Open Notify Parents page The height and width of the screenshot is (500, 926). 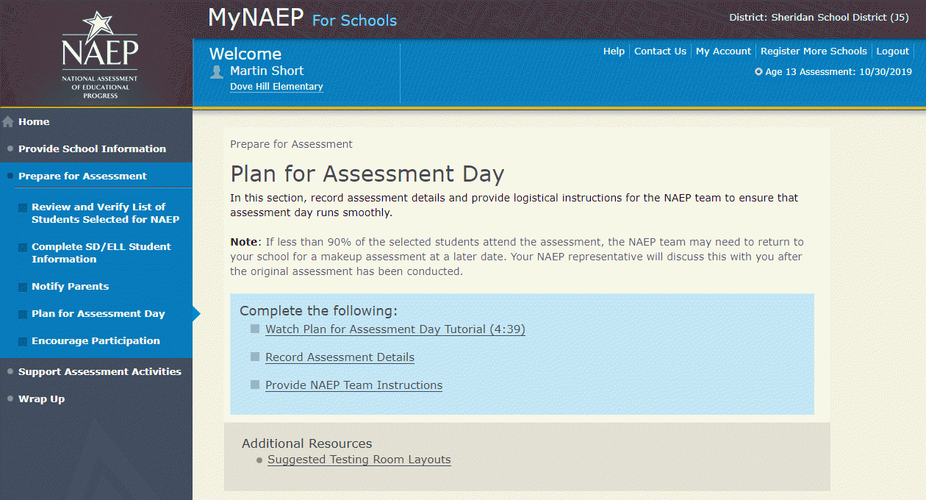(x=70, y=287)
